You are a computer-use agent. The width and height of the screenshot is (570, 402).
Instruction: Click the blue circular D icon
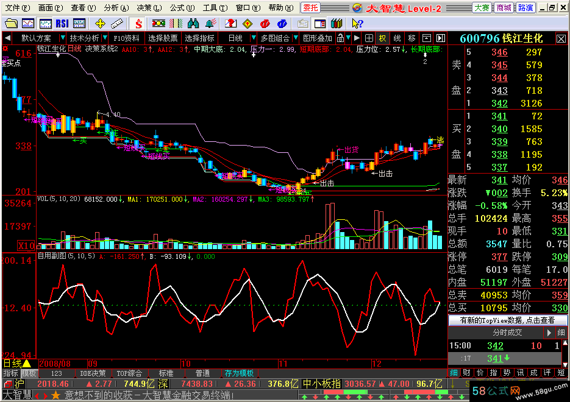coord(282,24)
